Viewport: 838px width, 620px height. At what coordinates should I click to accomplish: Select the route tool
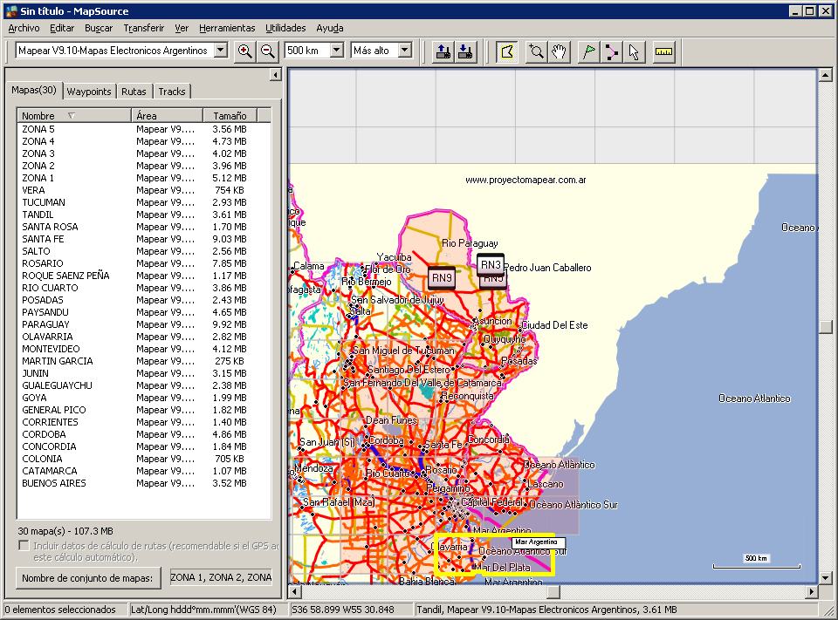coord(612,51)
